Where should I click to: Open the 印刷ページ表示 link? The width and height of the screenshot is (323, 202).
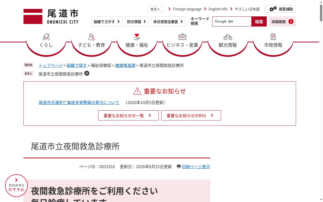pos(196,167)
